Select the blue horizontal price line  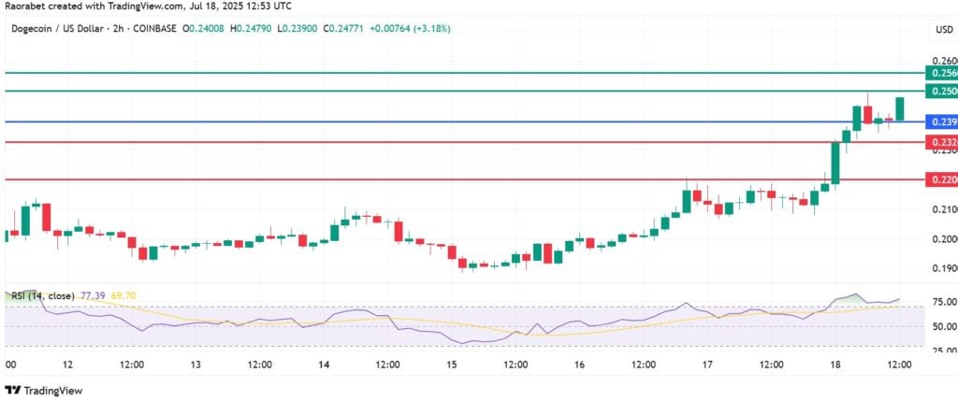464,122
